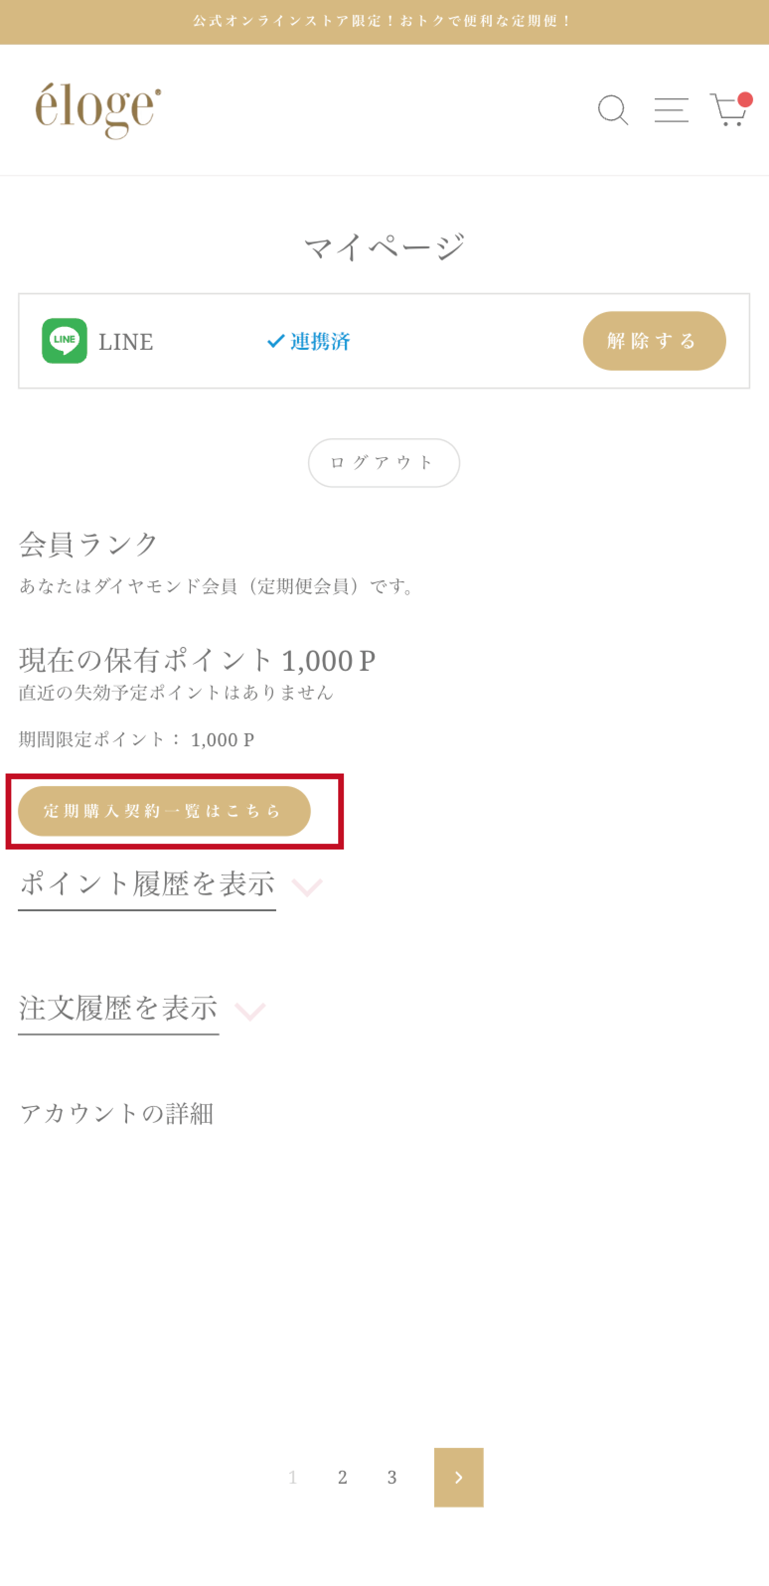Click the マイページ page title
The height and width of the screenshot is (1586, 769).
pyautogui.click(x=384, y=247)
